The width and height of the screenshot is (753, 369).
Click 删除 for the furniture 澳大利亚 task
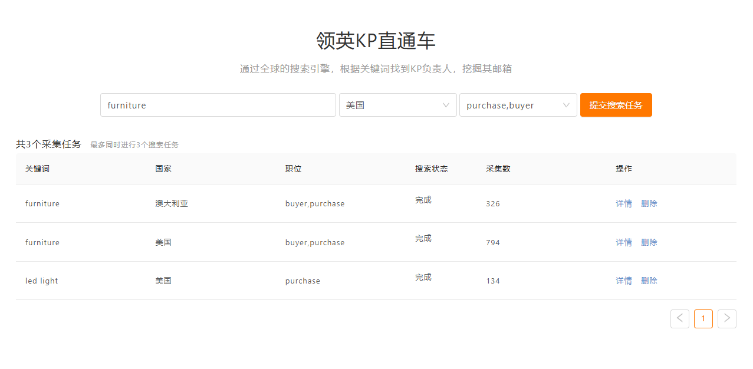pos(649,203)
